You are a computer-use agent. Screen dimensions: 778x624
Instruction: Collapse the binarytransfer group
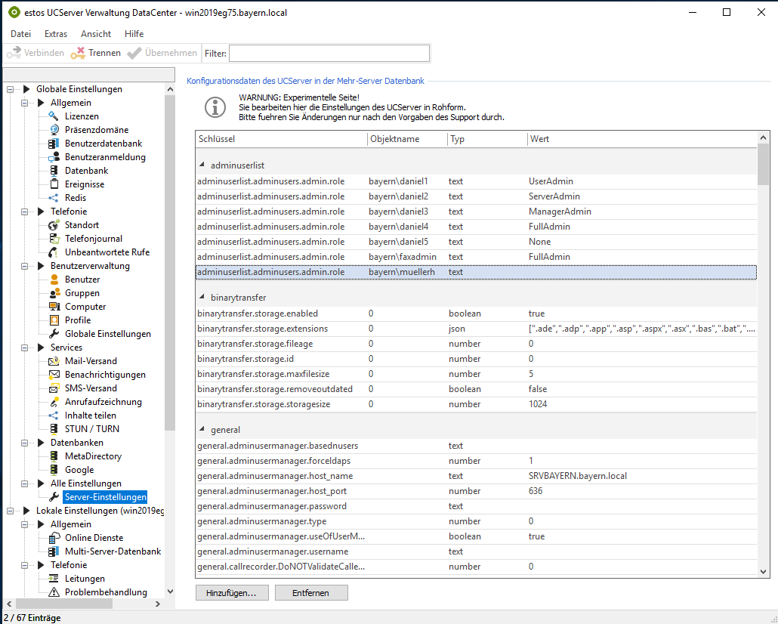tap(202, 298)
